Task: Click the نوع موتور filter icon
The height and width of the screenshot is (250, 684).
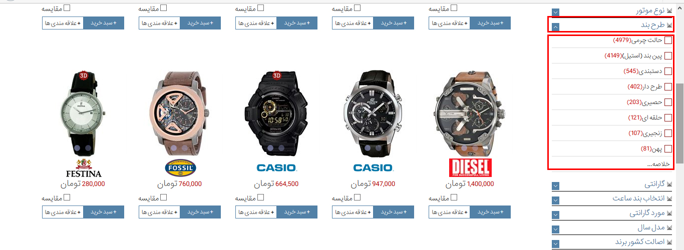Action: point(669,10)
